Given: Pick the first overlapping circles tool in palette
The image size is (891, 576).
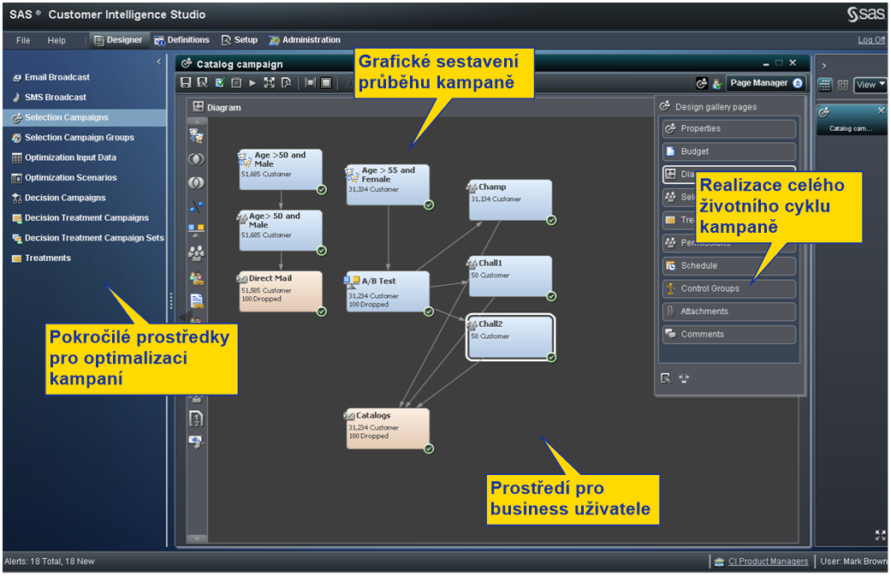Looking at the screenshot, I should (197, 160).
